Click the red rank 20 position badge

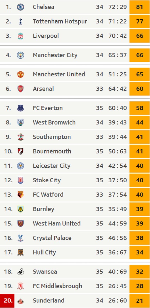[x=7, y=301]
